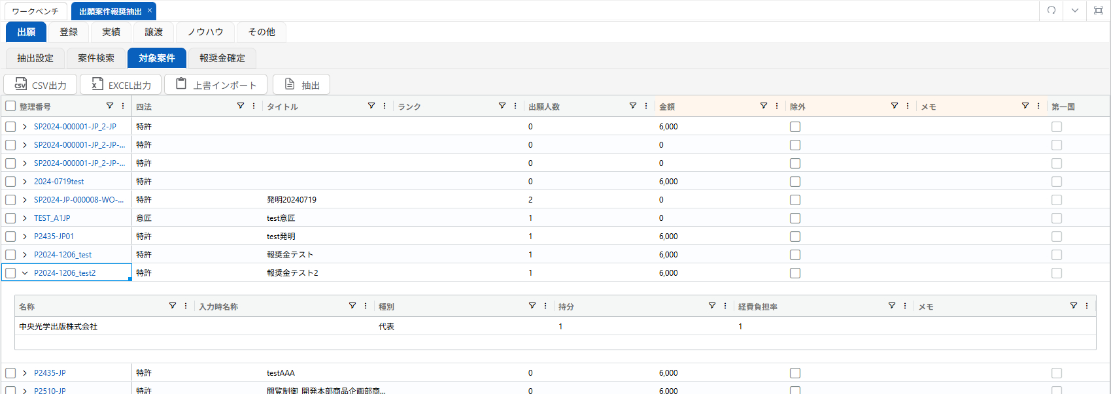Open filter for 持分 sub-grid column
1111x394 pixels.
(712, 306)
